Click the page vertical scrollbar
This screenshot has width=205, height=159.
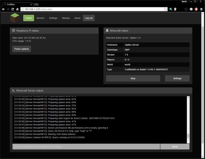pyautogui.click(x=203, y=85)
